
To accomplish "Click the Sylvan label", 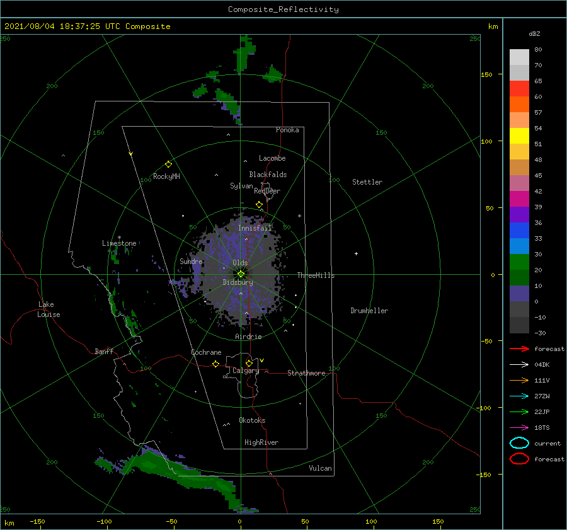I will point(241,186).
